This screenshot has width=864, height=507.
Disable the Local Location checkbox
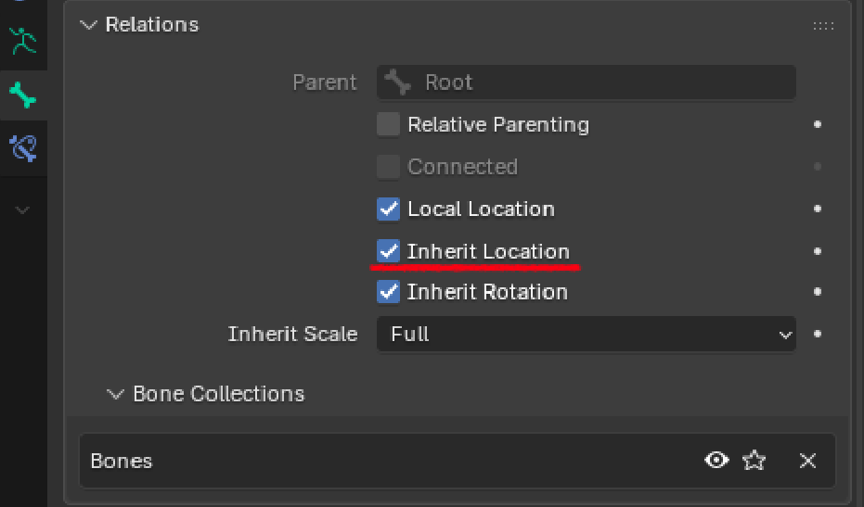388,209
